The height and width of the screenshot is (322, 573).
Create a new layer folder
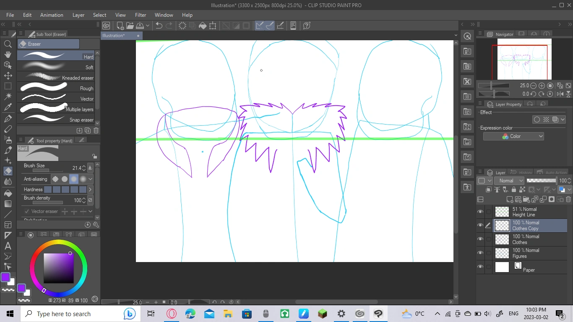pyautogui.click(x=526, y=199)
